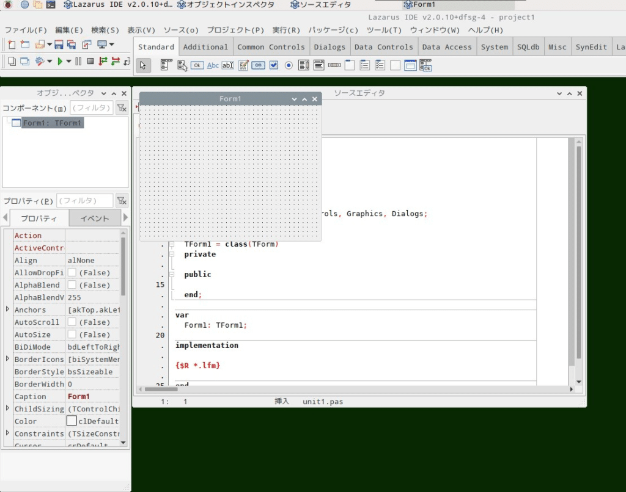Expand the ChildSizing property
The image size is (626, 492).
[7, 408]
